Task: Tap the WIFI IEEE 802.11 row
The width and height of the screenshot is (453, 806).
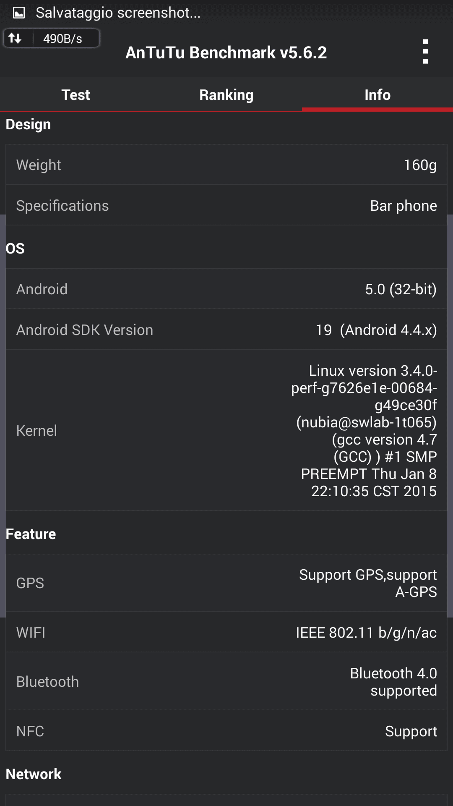Action: coord(226,632)
